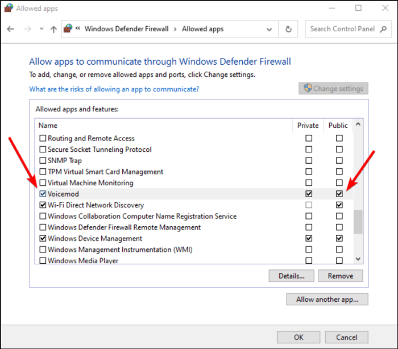Toggle Windows Device Management Private checkbox
The width and height of the screenshot is (398, 349).
click(309, 238)
